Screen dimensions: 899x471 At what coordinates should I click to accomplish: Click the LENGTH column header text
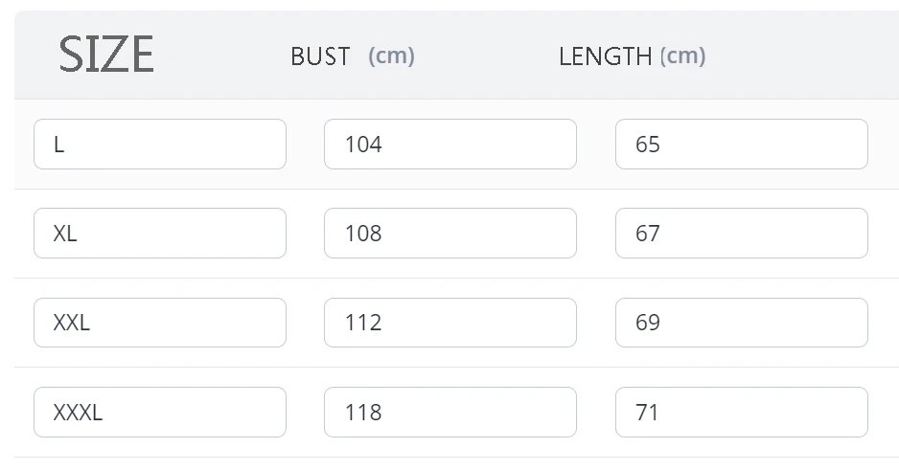coord(605,56)
